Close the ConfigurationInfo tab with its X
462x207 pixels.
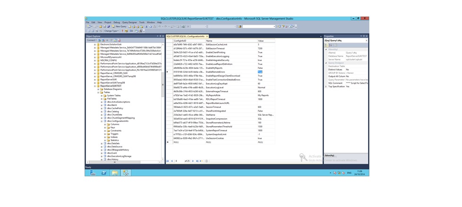point(207,36)
